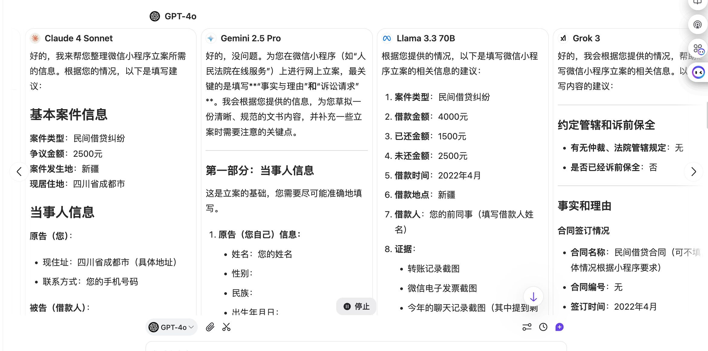Viewport: 708px width, 351px height.
Task: Click the text 争议金额：2500元
Action: (66, 154)
